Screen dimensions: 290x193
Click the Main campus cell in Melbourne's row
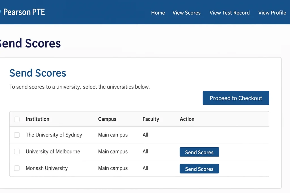(x=113, y=151)
